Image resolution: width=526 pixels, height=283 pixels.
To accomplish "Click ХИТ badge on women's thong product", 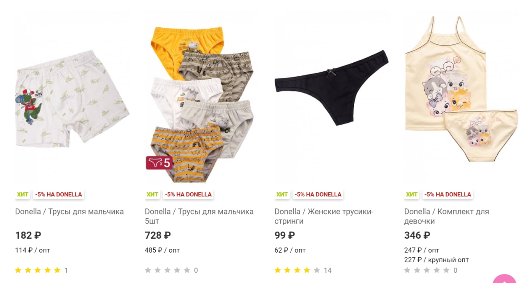I will tap(282, 194).
